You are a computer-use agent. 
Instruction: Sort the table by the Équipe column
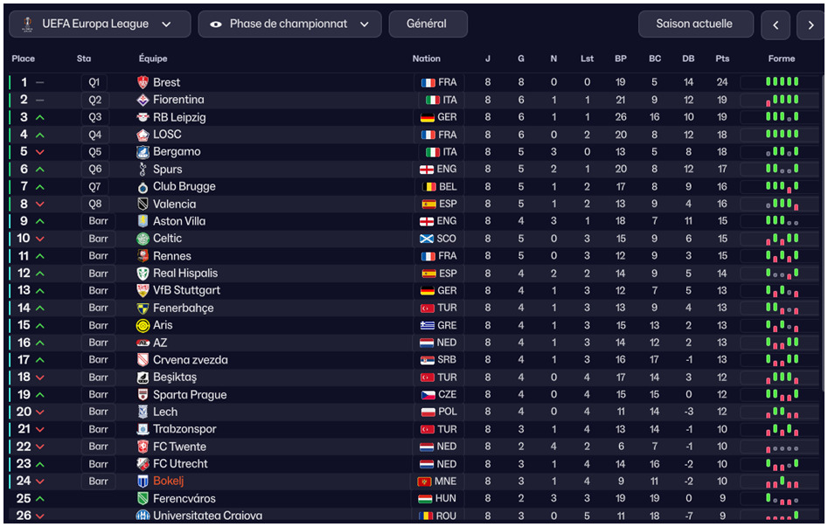tap(153, 59)
